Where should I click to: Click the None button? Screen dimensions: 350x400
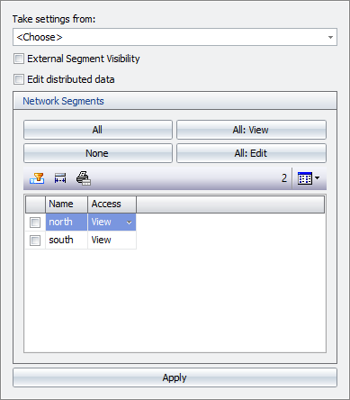(98, 153)
